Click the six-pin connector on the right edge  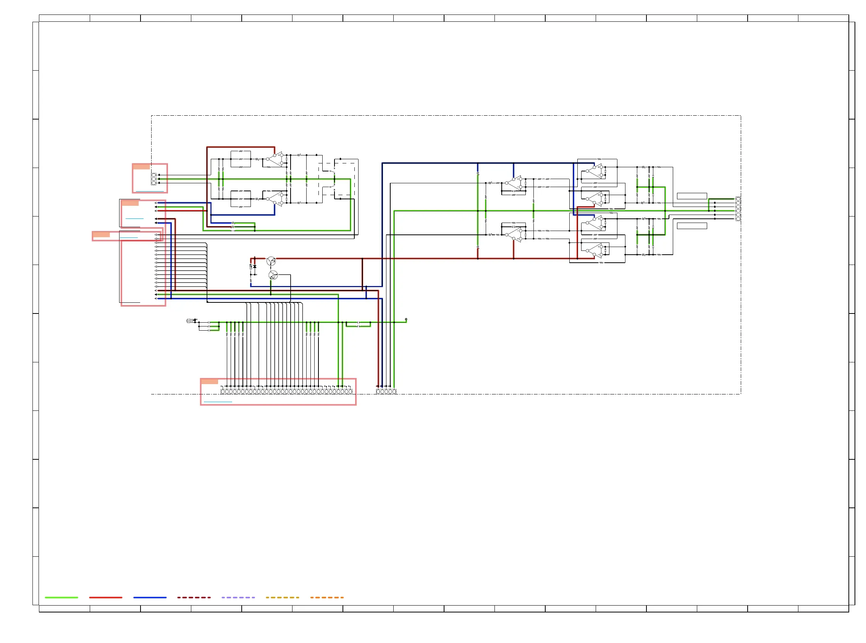tap(738, 209)
